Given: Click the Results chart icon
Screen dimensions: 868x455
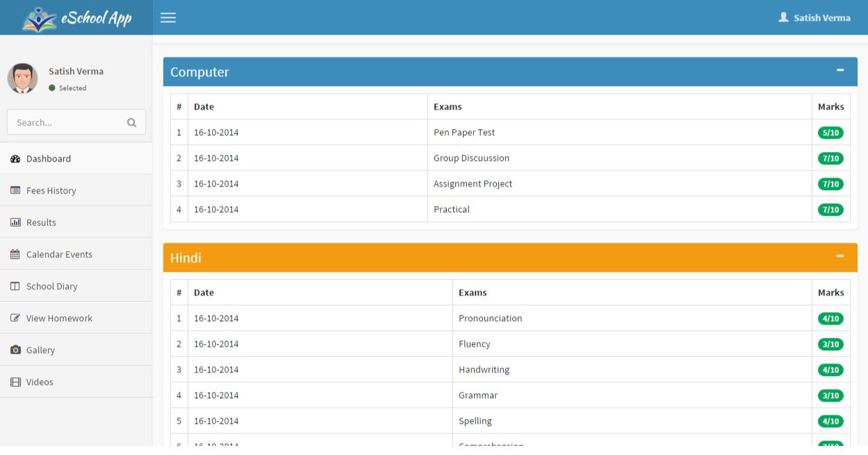Looking at the screenshot, I should tap(15, 223).
